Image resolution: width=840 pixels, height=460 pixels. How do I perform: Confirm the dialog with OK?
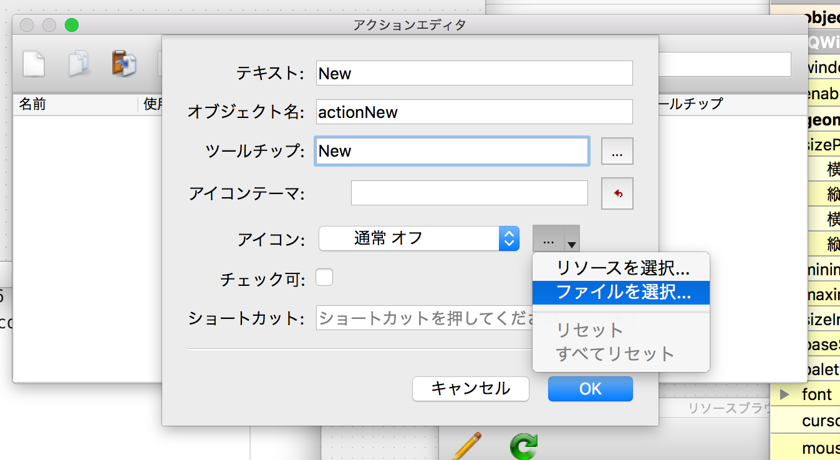[x=591, y=389]
